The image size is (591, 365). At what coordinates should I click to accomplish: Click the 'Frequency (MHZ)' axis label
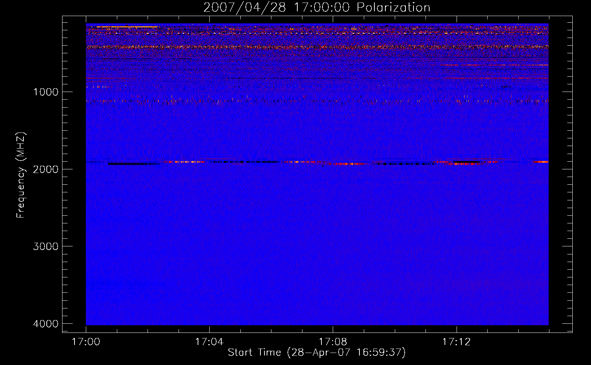[21, 175]
